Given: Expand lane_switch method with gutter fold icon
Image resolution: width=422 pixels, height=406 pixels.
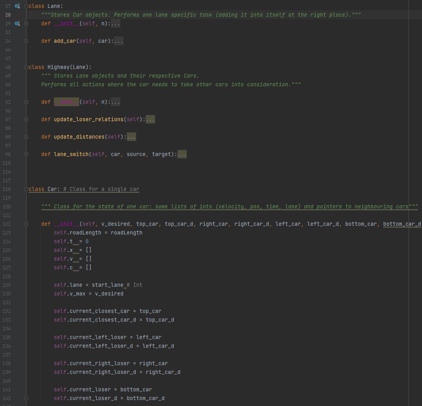Looking at the screenshot, I should tap(26, 154).
